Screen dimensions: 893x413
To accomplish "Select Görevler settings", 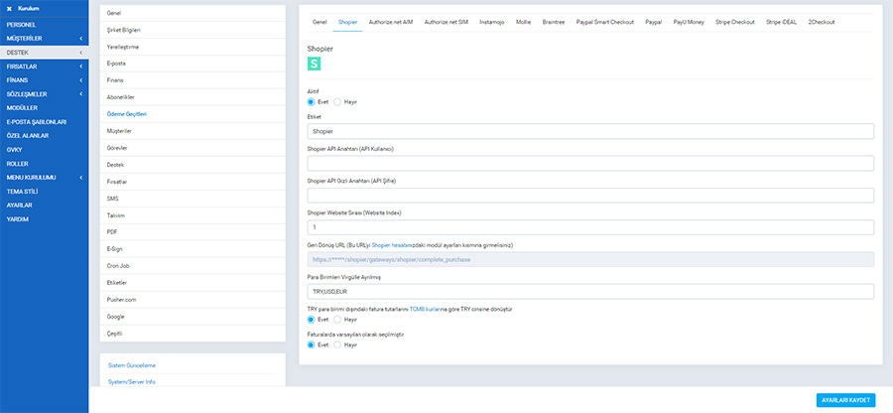I will tap(192, 148).
